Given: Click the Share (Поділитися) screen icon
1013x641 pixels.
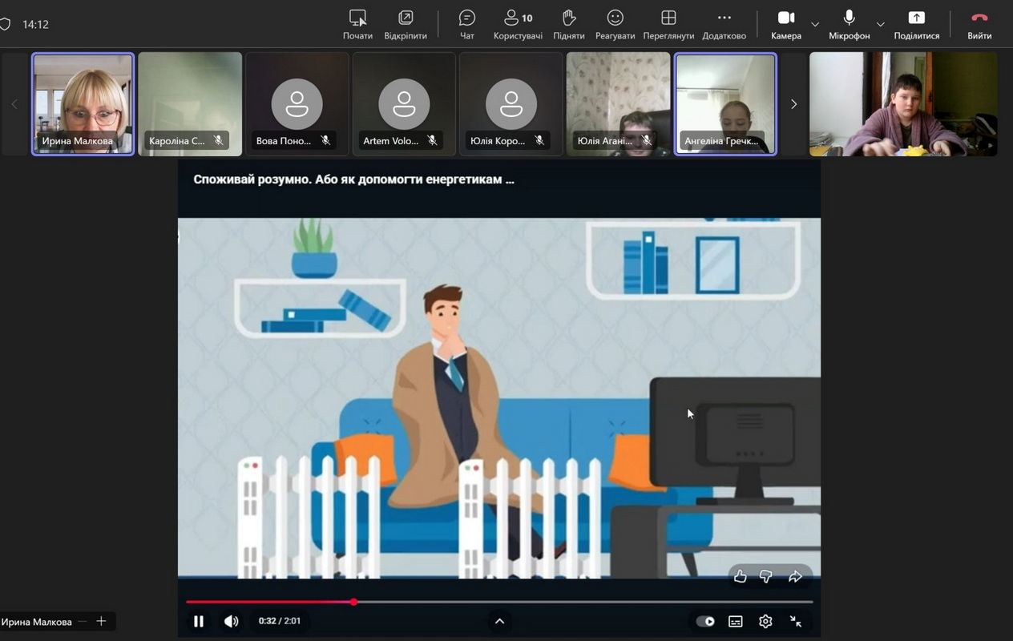Looking at the screenshot, I should pyautogui.click(x=916, y=24).
